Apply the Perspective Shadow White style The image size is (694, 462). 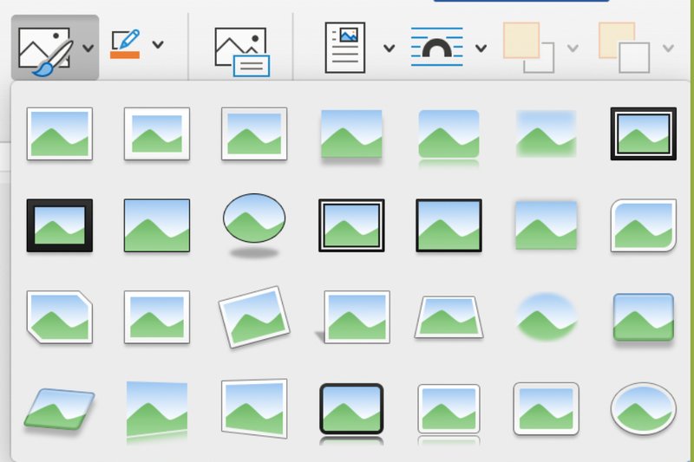pos(354,317)
